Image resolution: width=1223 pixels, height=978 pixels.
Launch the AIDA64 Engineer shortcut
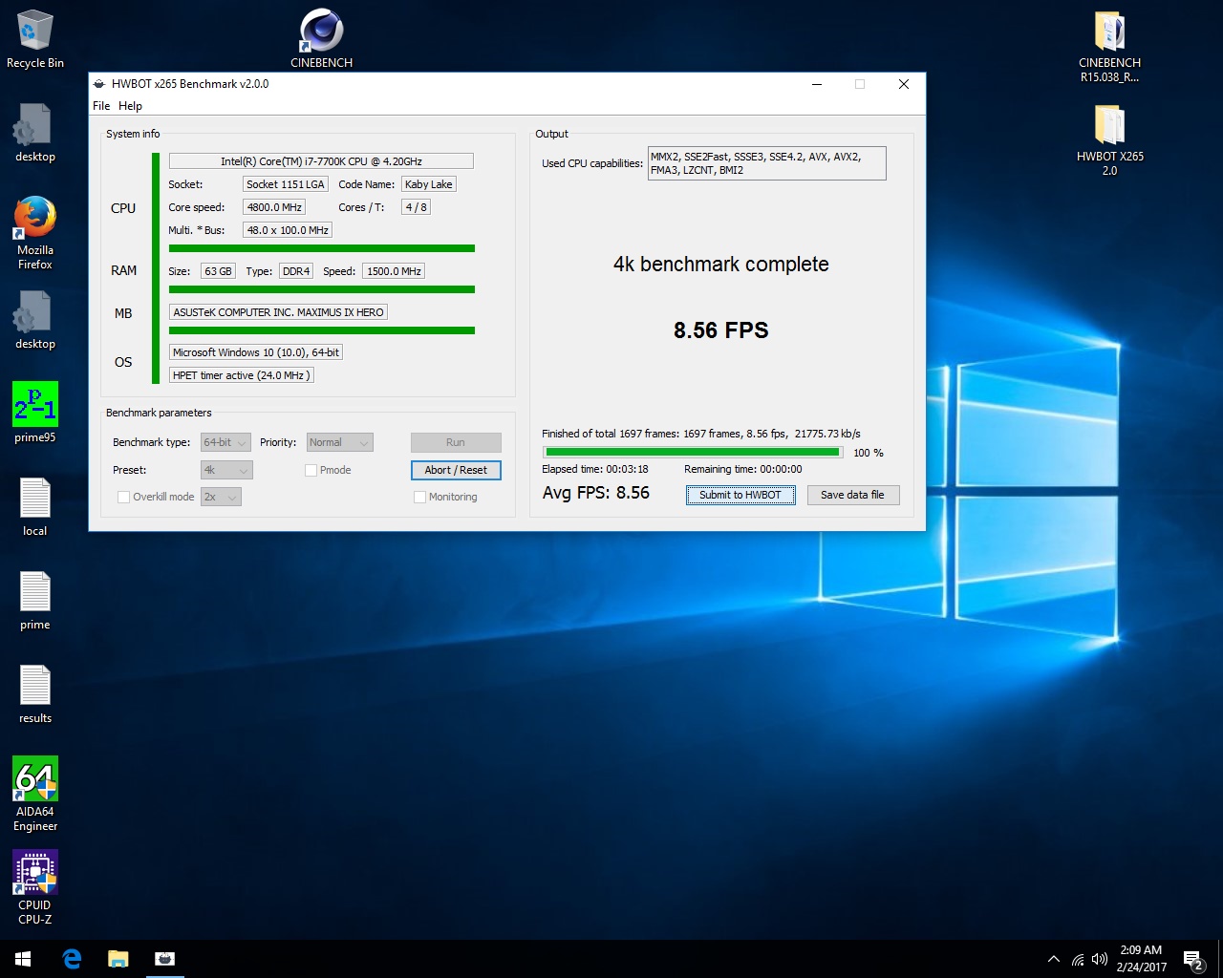click(x=34, y=794)
